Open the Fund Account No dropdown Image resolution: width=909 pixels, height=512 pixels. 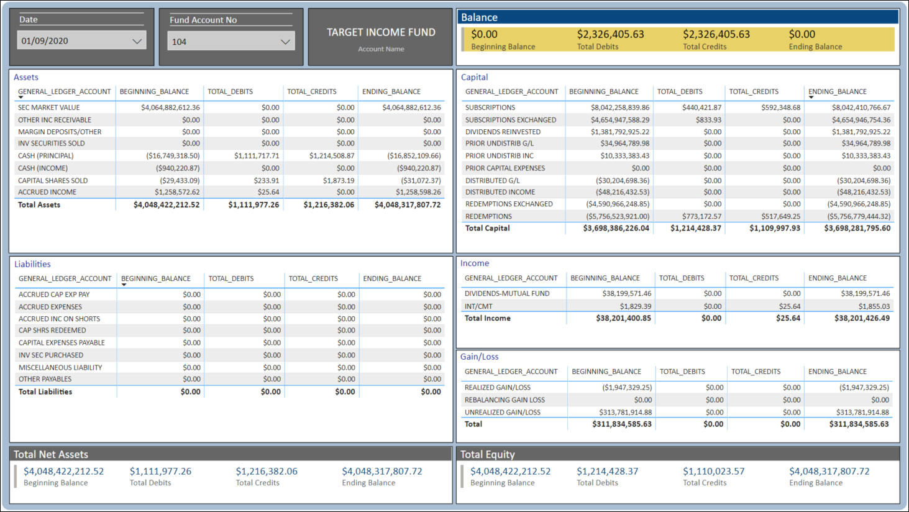click(x=231, y=41)
